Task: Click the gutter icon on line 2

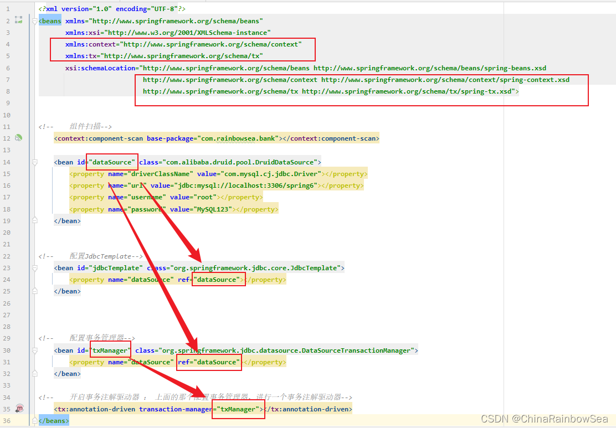Action: point(18,20)
